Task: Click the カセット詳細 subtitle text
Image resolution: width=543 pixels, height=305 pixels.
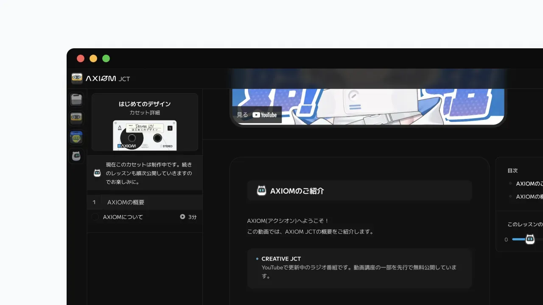Action: tap(145, 113)
